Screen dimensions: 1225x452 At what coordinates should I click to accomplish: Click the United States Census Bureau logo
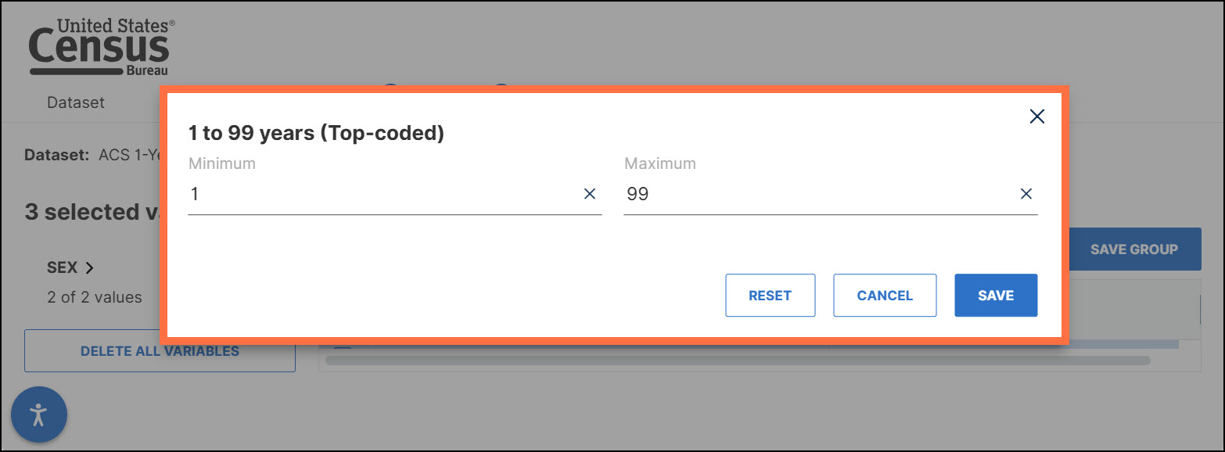click(x=100, y=48)
